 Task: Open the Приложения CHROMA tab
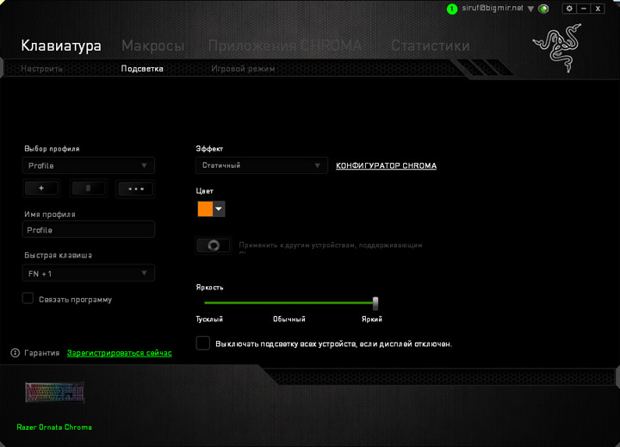tap(285, 46)
